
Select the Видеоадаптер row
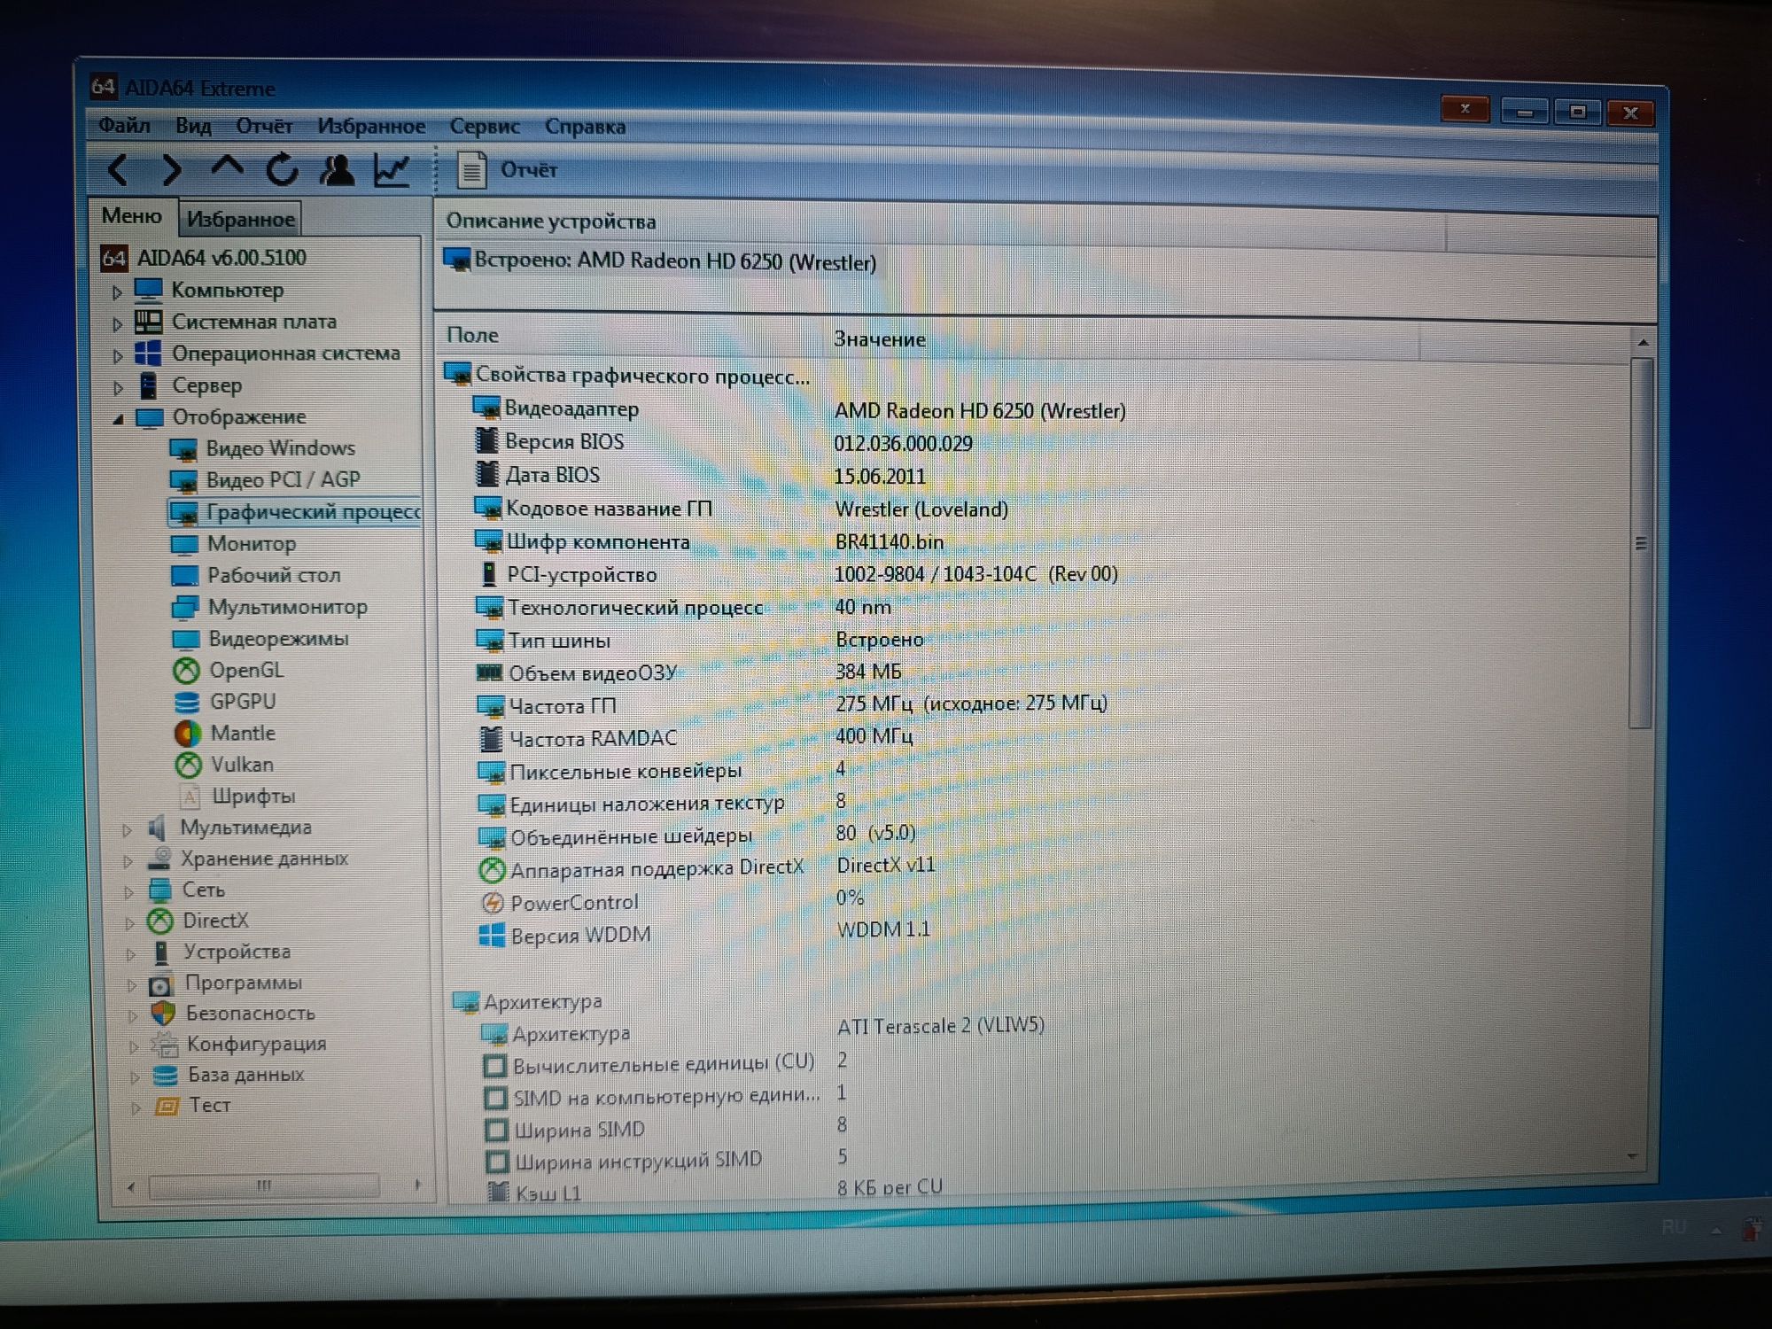pyautogui.click(x=799, y=410)
